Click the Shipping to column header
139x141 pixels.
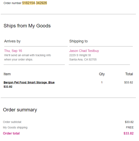[78, 41]
